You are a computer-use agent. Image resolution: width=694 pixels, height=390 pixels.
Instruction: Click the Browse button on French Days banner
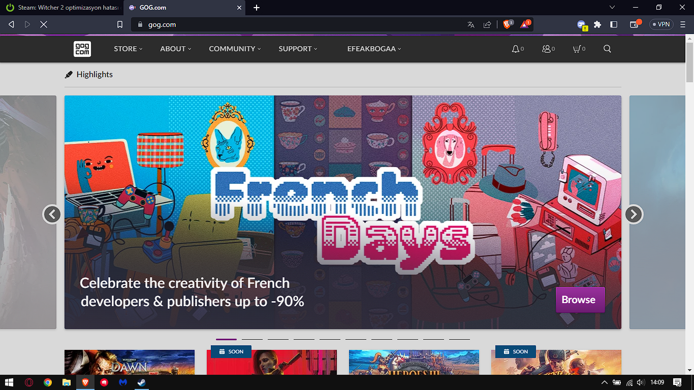580,300
